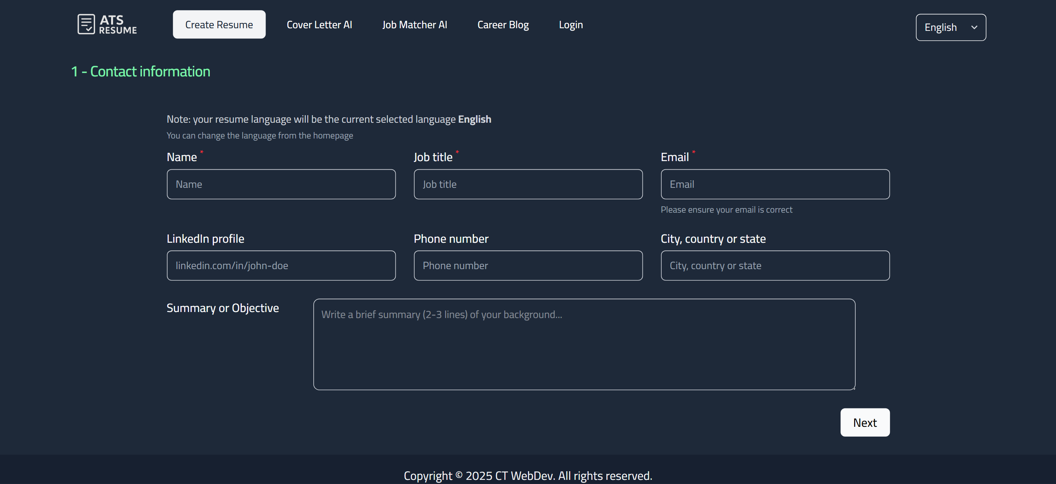Screen dimensions: 1056x484
Task: Open Job Matcher AI page
Action: point(414,24)
